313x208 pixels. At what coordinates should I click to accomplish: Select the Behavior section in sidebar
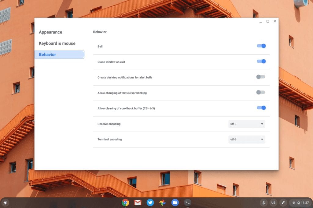[59, 55]
